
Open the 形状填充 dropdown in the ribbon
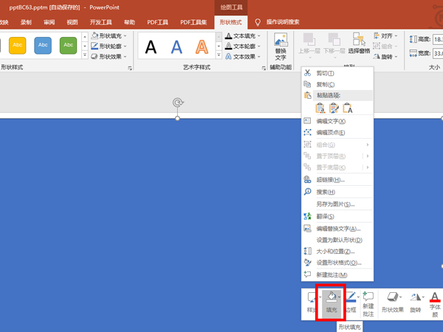[111, 35]
